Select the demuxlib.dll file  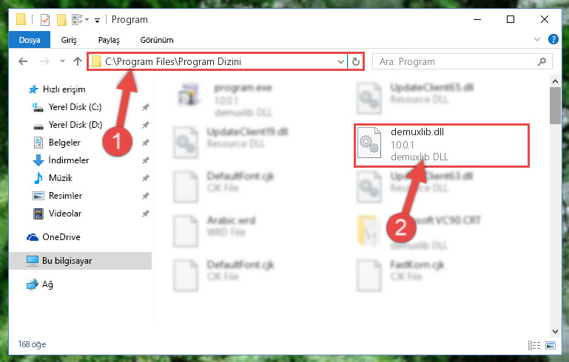tap(442, 146)
